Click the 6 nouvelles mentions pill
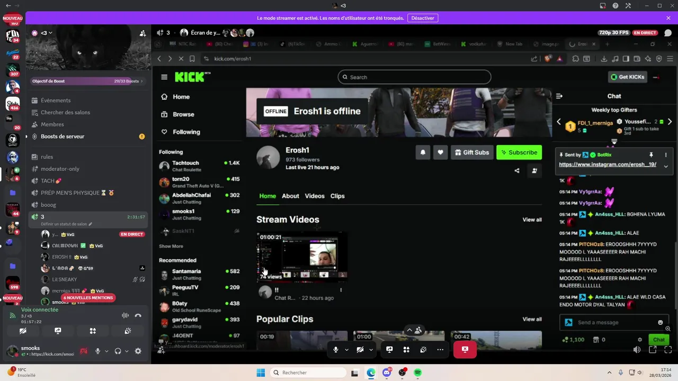The image size is (678, 381). pyautogui.click(x=88, y=298)
